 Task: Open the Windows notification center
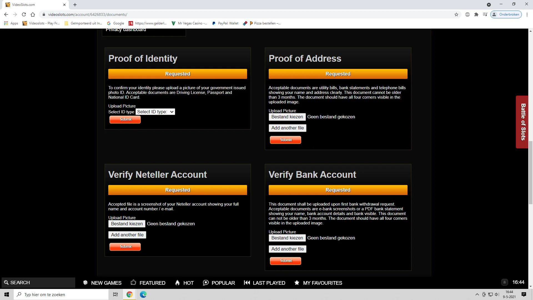click(x=524, y=294)
